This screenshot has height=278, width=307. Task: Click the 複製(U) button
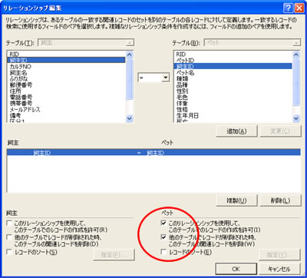(x=236, y=200)
